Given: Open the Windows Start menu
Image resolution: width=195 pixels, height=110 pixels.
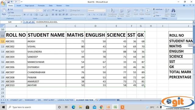Looking at the screenshot, I should (x=3, y=107).
